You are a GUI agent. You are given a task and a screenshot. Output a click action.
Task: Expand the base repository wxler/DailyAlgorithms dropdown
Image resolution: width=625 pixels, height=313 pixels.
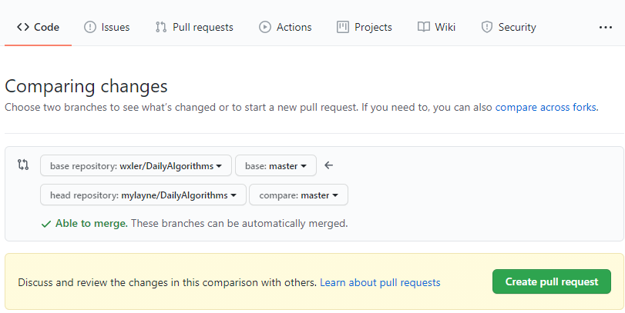click(136, 165)
